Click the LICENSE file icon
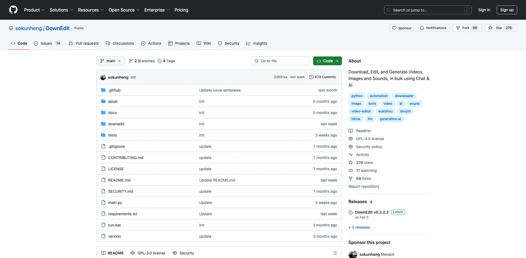Viewport: 526px width, 258px height. point(103,169)
